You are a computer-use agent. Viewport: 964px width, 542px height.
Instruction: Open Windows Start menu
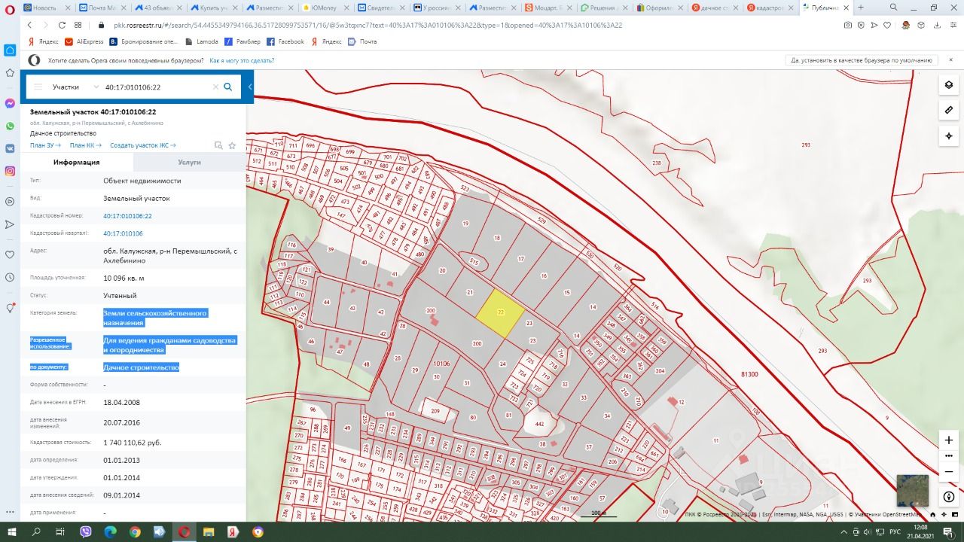coord(13,531)
